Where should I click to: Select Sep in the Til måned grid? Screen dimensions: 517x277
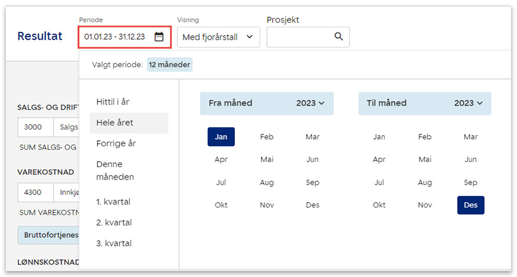click(471, 182)
